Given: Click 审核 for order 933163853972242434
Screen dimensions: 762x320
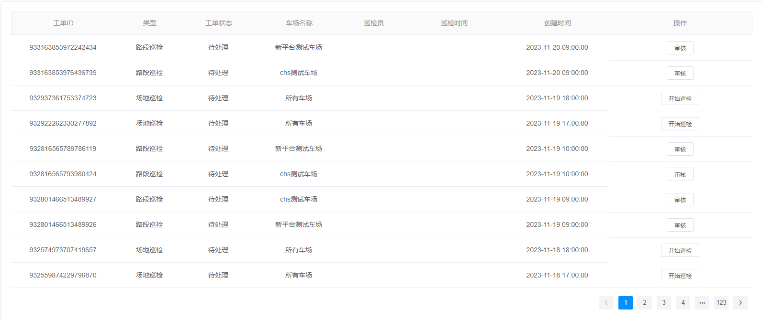Looking at the screenshot, I should click(x=680, y=48).
